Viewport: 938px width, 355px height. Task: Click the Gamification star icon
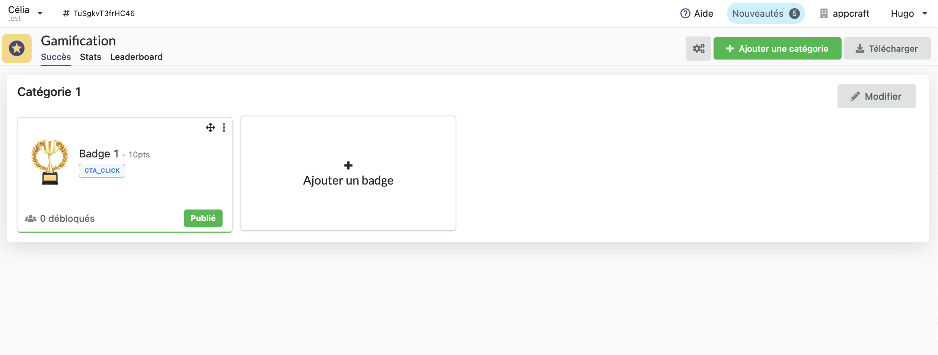click(17, 48)
